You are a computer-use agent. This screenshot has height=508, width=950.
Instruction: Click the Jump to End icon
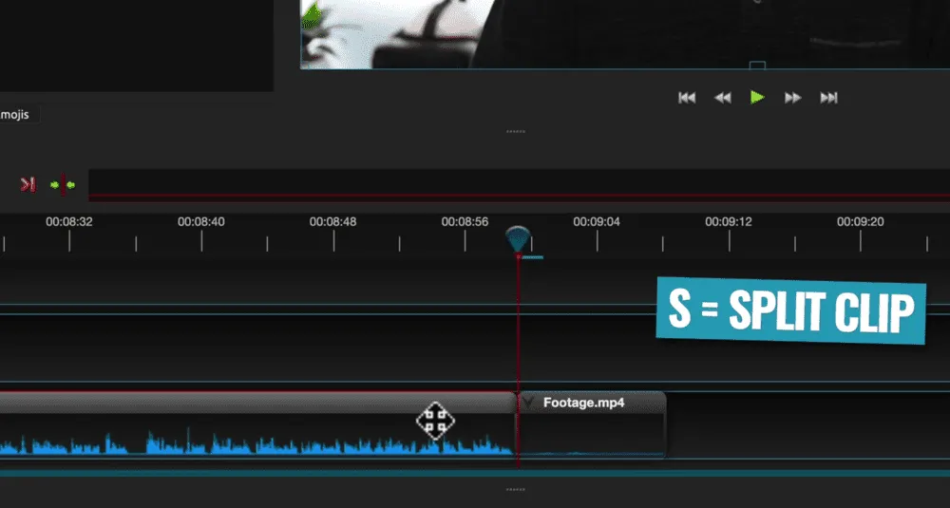coord(828,98)
